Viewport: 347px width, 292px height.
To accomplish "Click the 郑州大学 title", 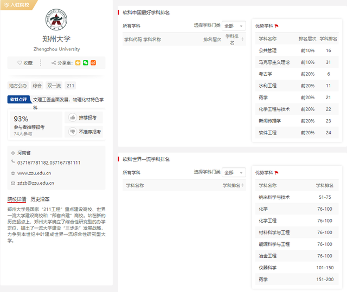I will (56, 39).
